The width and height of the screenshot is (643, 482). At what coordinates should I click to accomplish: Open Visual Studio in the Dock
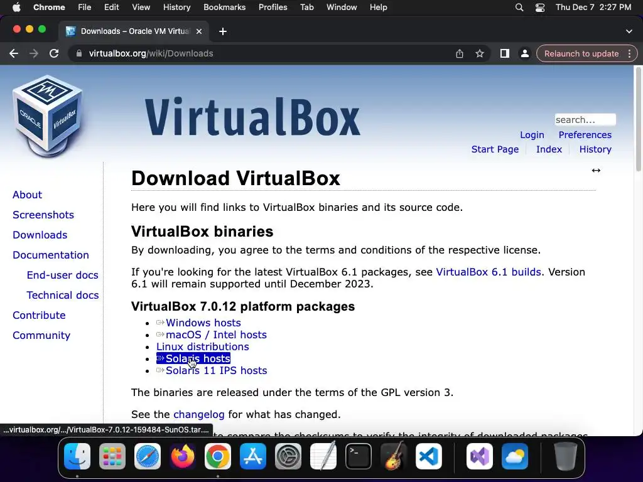pos(479,456)
